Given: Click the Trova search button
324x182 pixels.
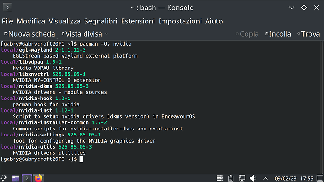Looking at the screenshot, I should (x=309, y=34).
